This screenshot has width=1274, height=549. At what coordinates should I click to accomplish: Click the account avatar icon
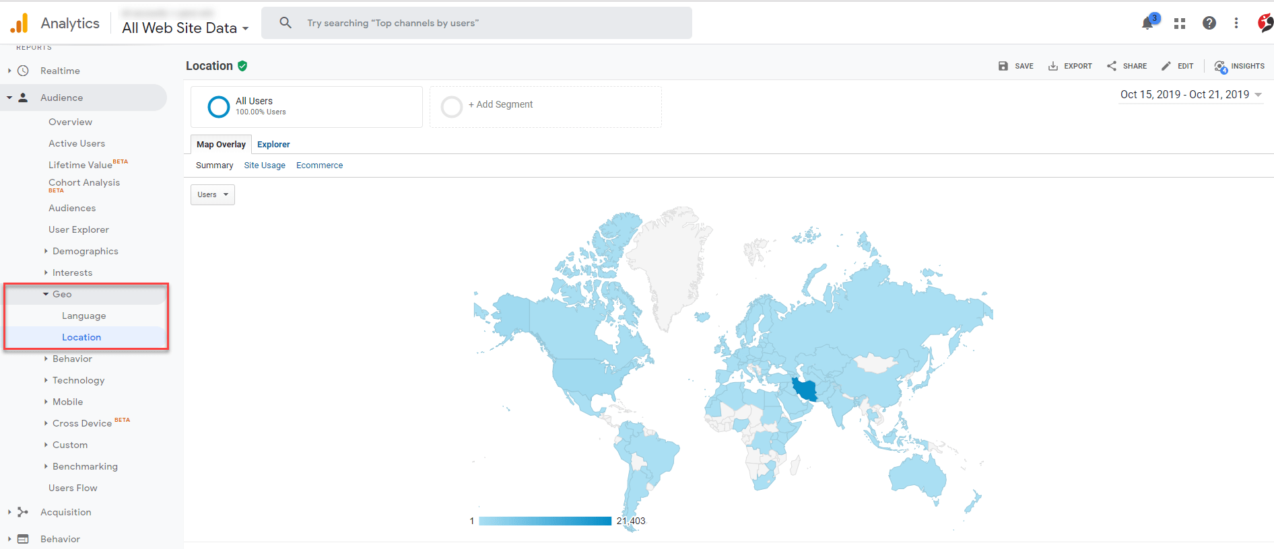coord(1265,23)
